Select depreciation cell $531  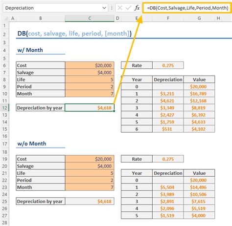(168, 129)
